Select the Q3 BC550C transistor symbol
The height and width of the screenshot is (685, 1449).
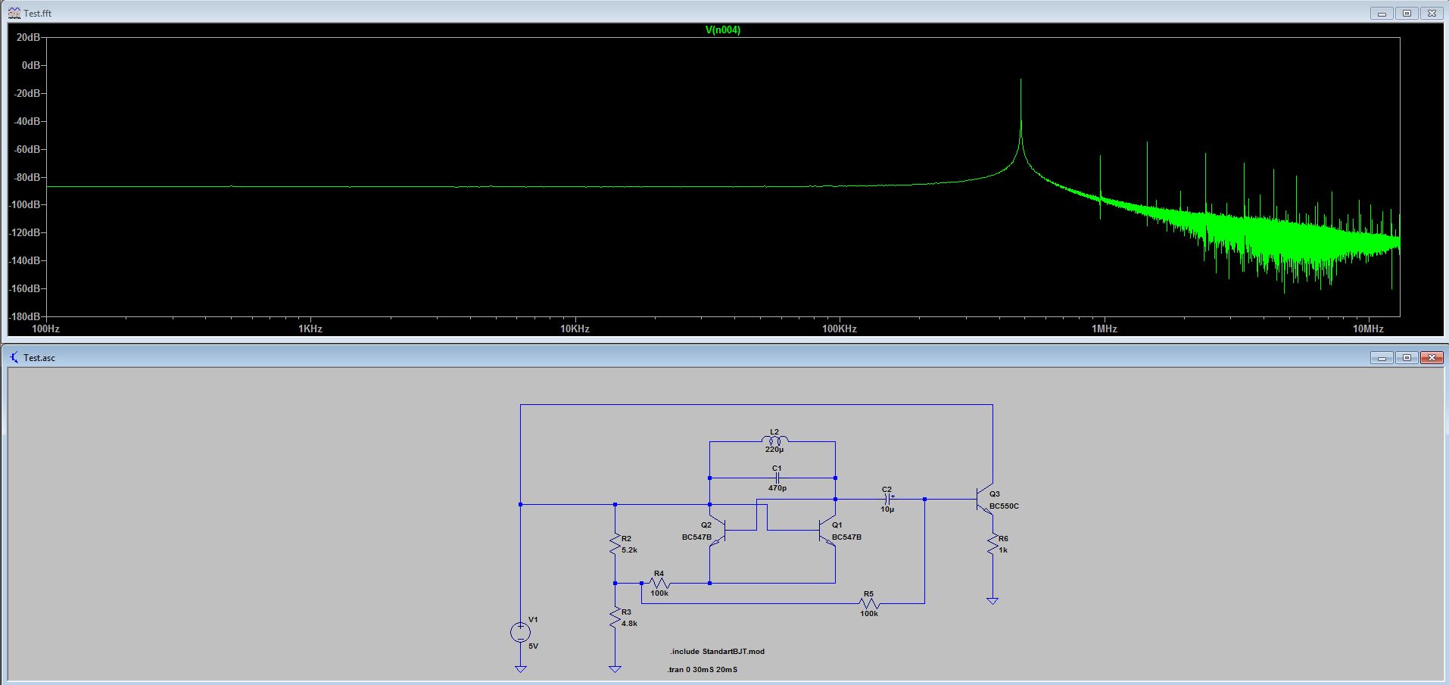click(985, 499)
